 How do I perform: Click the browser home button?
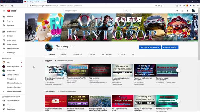(12, 6)
